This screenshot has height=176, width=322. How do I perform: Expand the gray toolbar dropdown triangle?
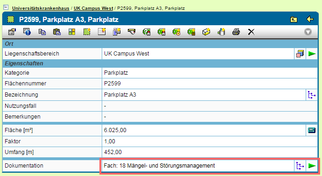tap(308, 32)
